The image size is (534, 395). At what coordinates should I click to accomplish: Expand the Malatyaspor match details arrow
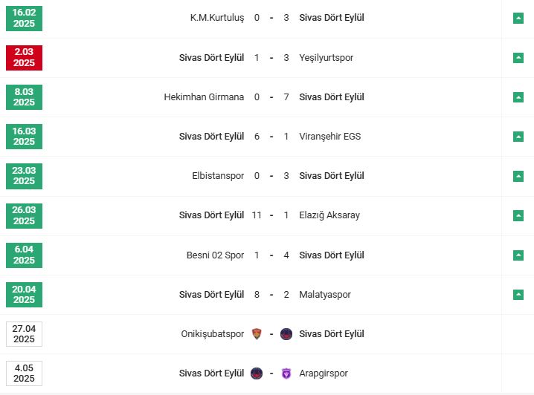point(518,295)
